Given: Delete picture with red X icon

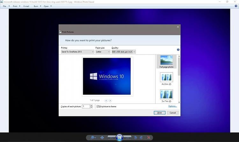Looking at the screenshot, I should tap(149, 138).
